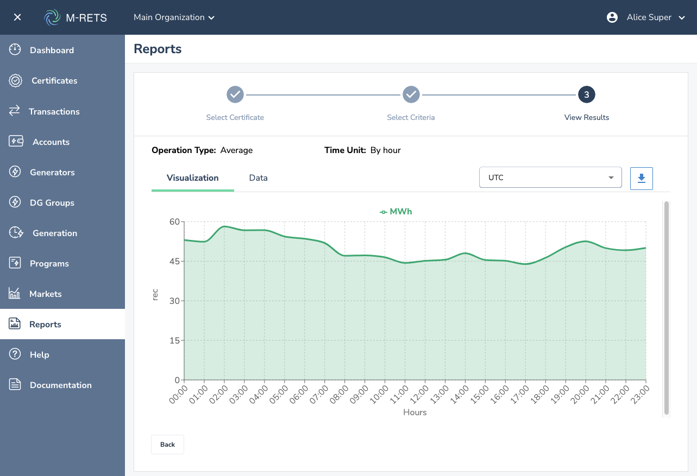This screenshot has height=476, width=697.
Task: Click the Generators lightning icon
Action: pyautogui.click(x=15, y=172)
